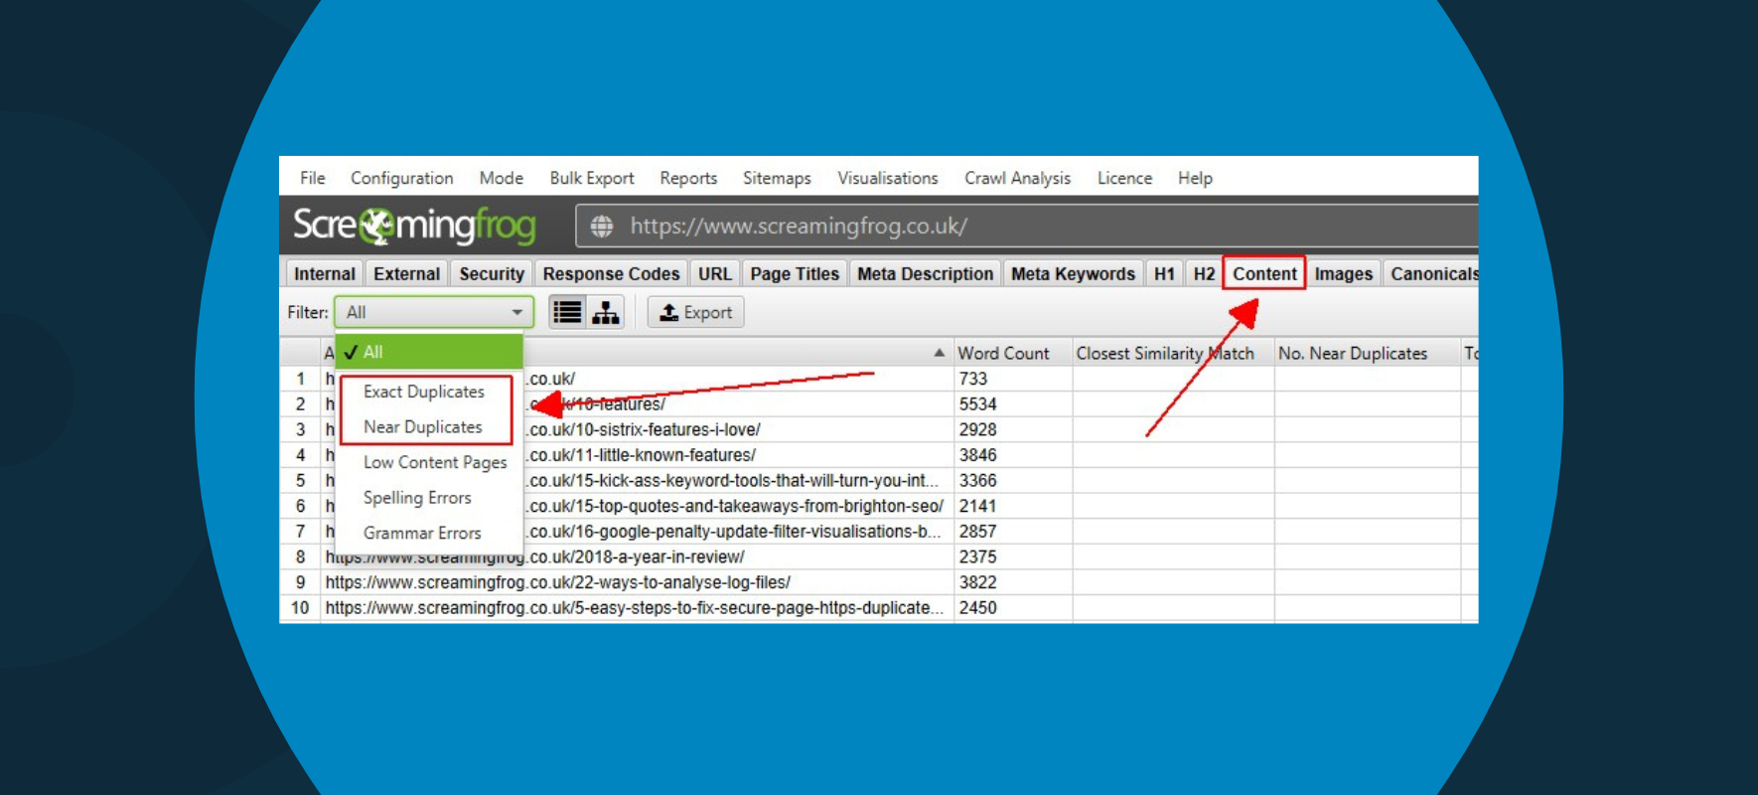Screen dimensions: 1758x795
Task: Switch to the H1 tab
Action: pyautogui.click(x=1164, y=274)
